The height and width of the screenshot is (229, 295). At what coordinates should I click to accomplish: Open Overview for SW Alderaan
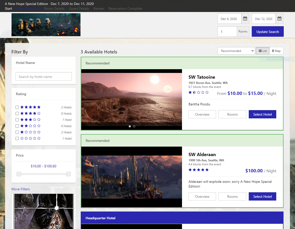pos(202,196)
